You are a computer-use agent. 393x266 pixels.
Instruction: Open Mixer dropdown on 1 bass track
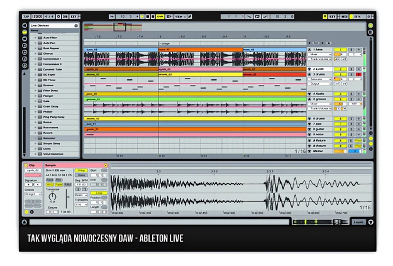[320, 55]
